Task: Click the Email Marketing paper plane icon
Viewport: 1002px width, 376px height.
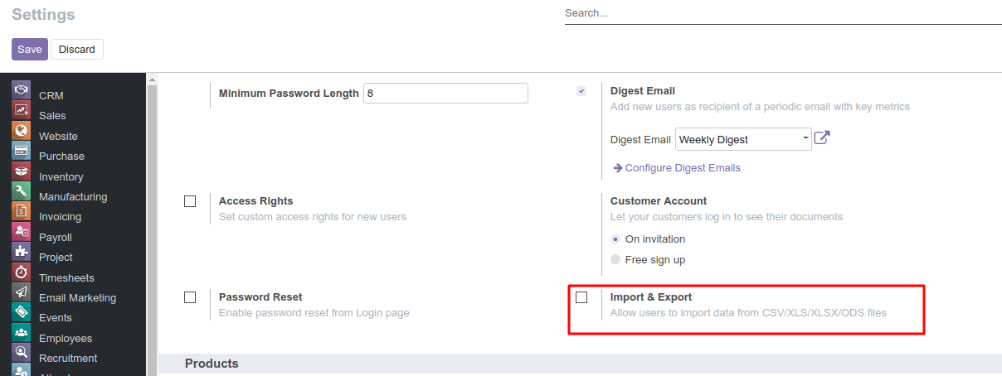Action: tap(21, 292)
